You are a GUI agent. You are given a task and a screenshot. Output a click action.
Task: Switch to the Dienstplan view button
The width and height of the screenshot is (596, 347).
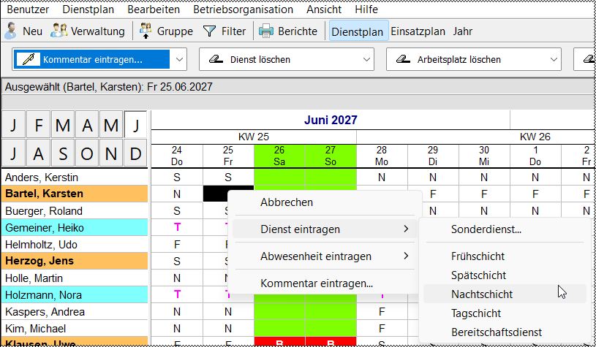click(x=359, y=31)
